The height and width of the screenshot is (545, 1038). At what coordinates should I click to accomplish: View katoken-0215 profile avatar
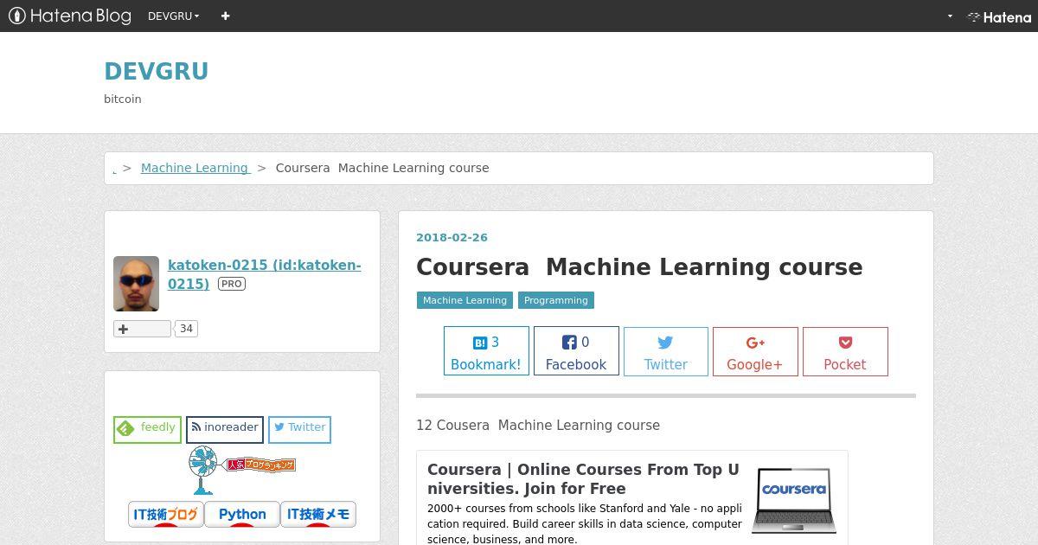tap(136, 284)
